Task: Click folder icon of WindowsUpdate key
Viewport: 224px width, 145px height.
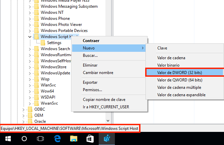Action: pos(36,73)
